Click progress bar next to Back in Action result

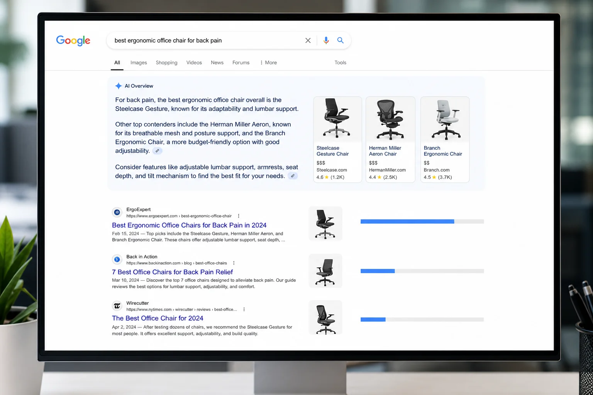coord(422,271)
